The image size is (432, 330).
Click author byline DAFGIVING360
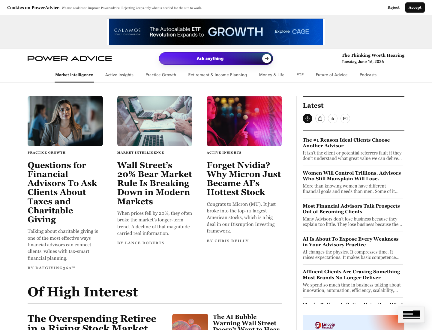(51, 268)
